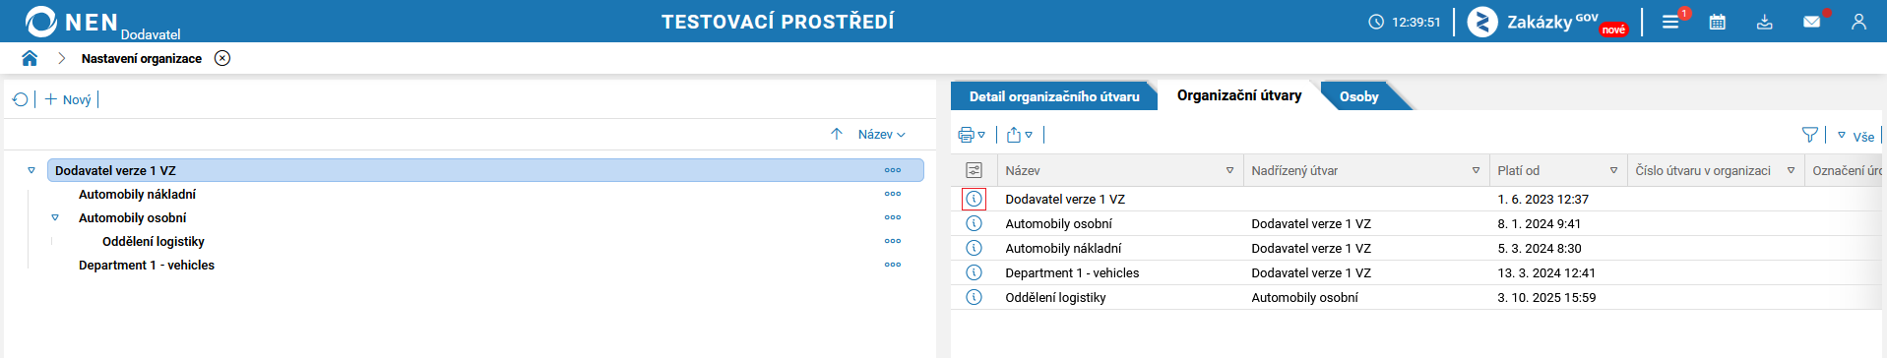Open Nadřízený útvar column filter arrow

pyautogui.click(x=1476, y=170)
